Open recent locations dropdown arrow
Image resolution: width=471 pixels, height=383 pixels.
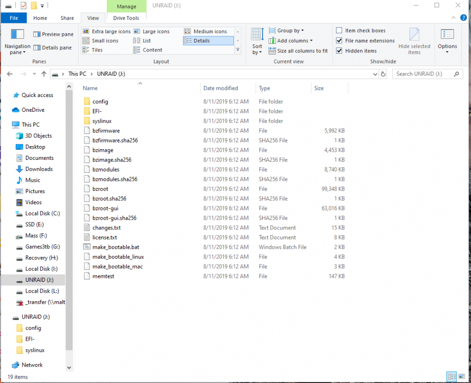click(34, 74)
